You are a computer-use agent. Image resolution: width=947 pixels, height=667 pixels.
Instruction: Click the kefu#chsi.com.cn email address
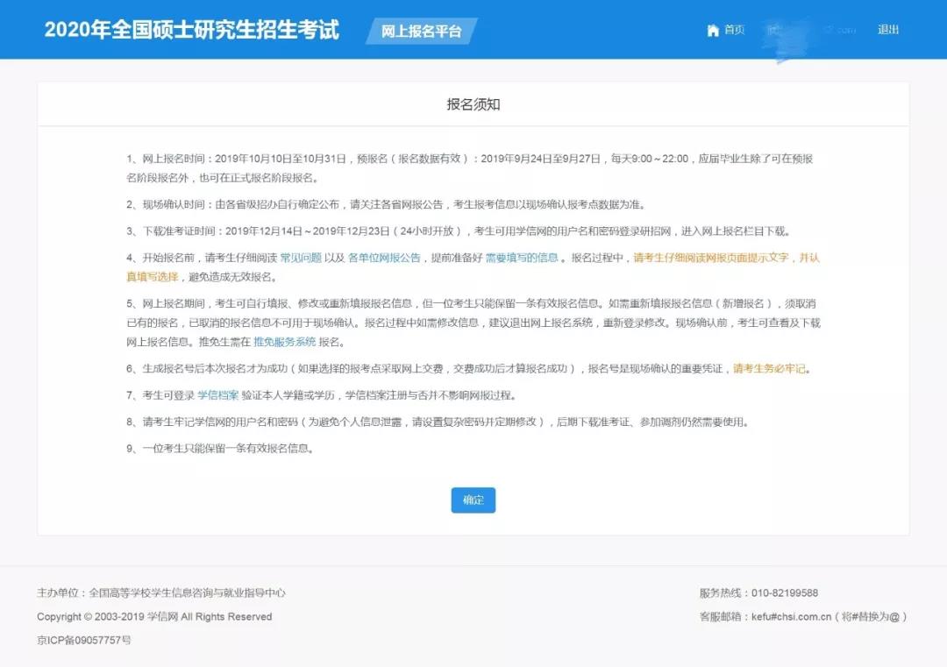tap(791, 617)
